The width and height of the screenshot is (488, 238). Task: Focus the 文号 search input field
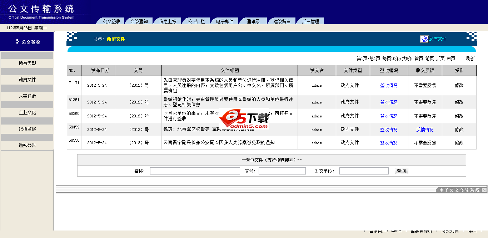pyautogui.click(x=282, y=171)
